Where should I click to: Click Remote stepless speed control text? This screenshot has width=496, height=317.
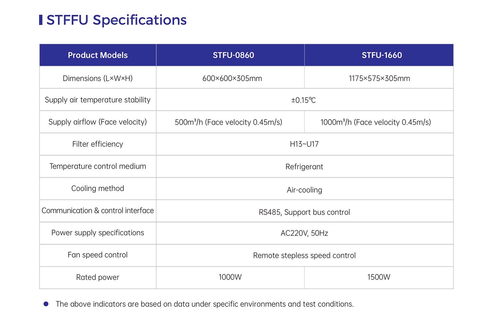(x=304, y=255)
